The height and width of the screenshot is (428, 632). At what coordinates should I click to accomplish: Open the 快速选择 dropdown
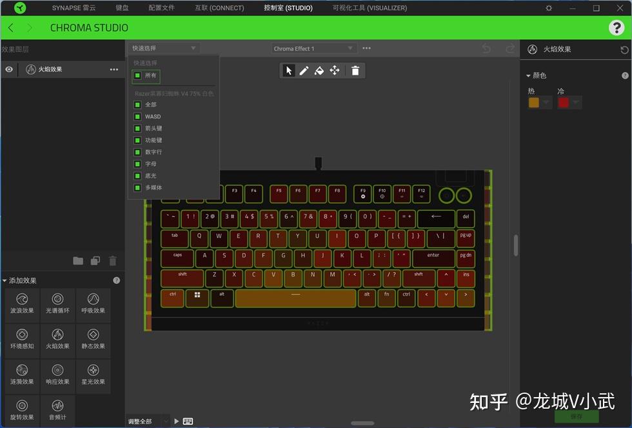point(164,48)
